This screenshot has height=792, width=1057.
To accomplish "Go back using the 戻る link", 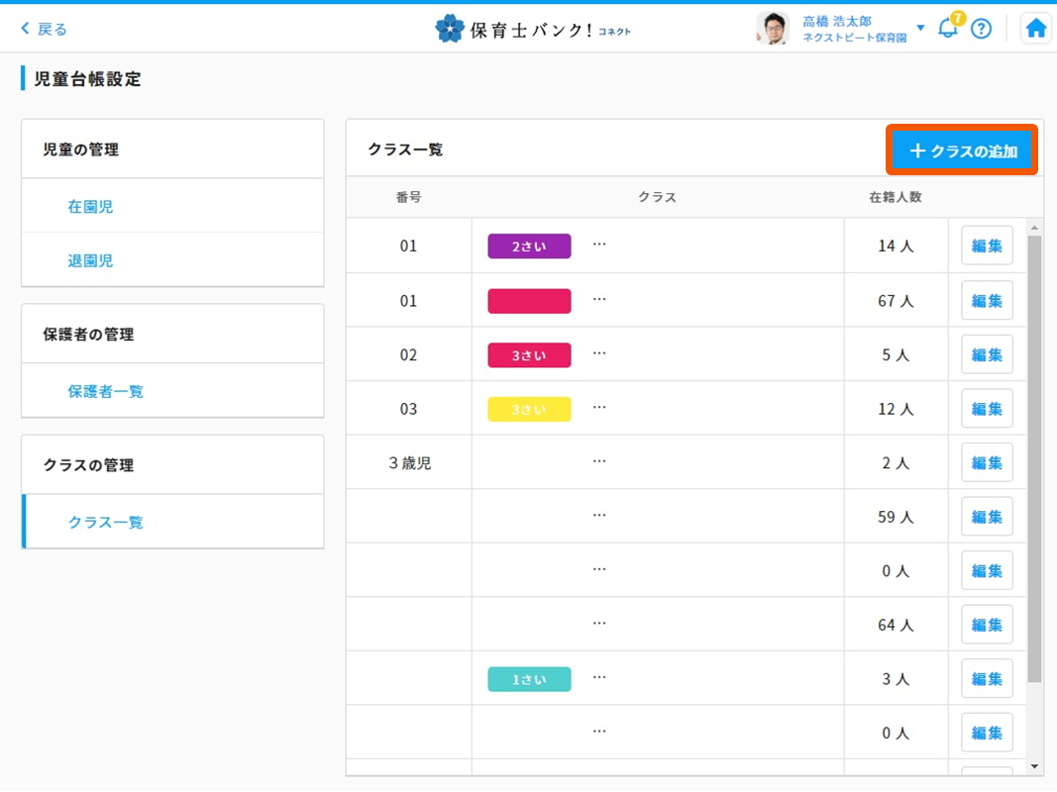I will point(45,29).
